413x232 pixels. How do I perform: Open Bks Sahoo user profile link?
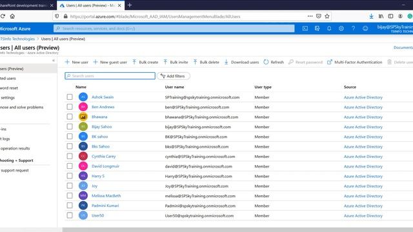pyautogui.click(x=101, y=146)
